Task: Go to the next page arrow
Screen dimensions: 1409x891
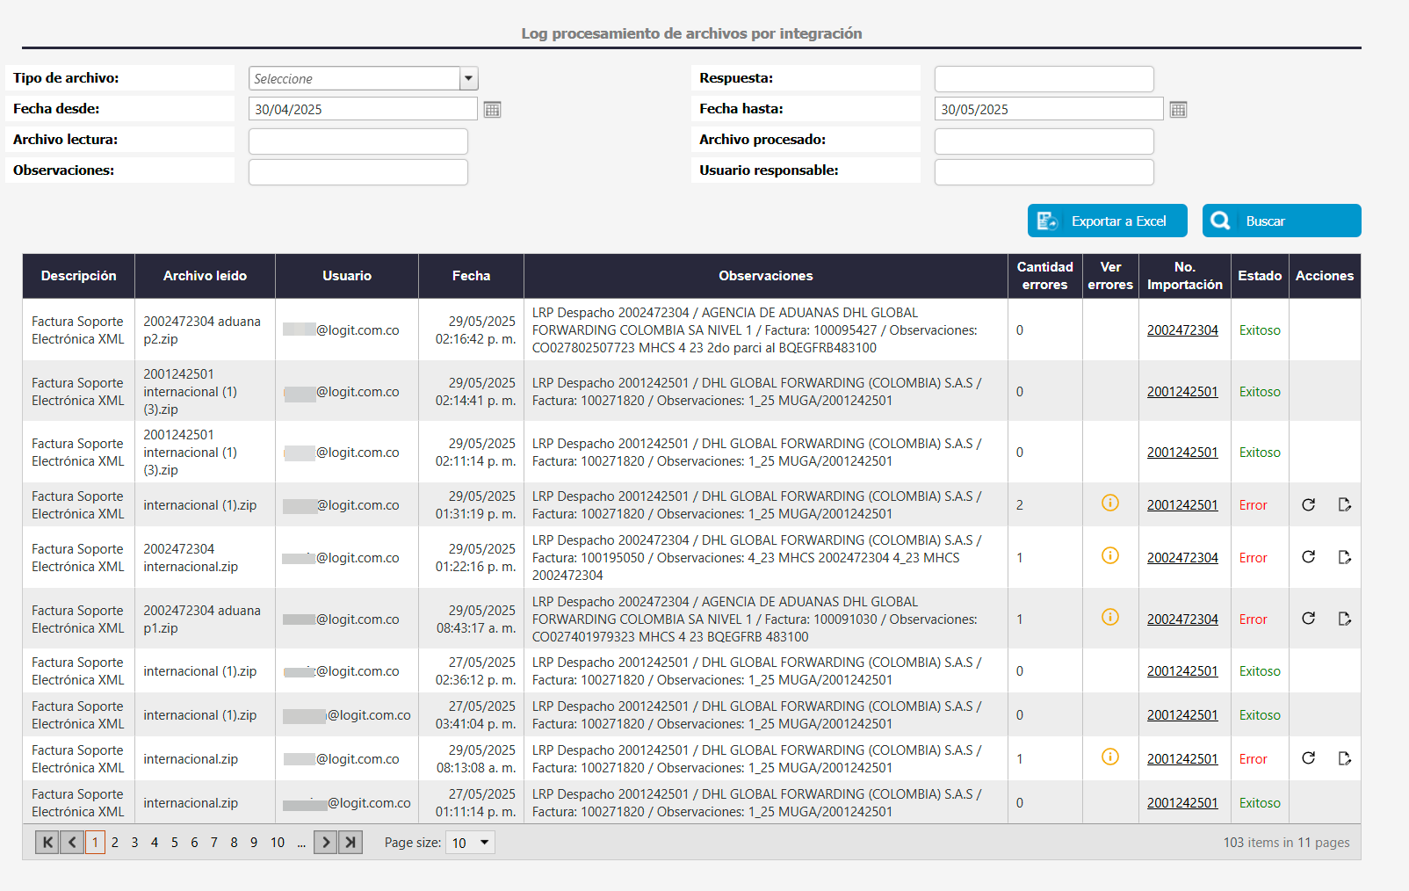Action: (325, 843)
